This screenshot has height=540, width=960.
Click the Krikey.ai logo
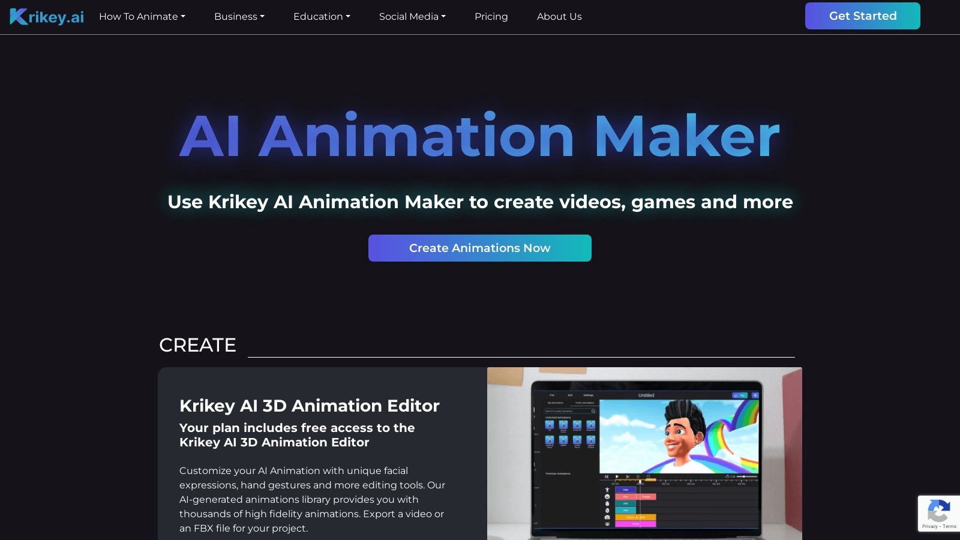point(47,17)
